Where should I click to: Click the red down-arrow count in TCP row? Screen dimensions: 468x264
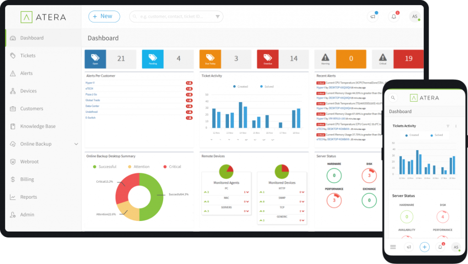point(302,211)
